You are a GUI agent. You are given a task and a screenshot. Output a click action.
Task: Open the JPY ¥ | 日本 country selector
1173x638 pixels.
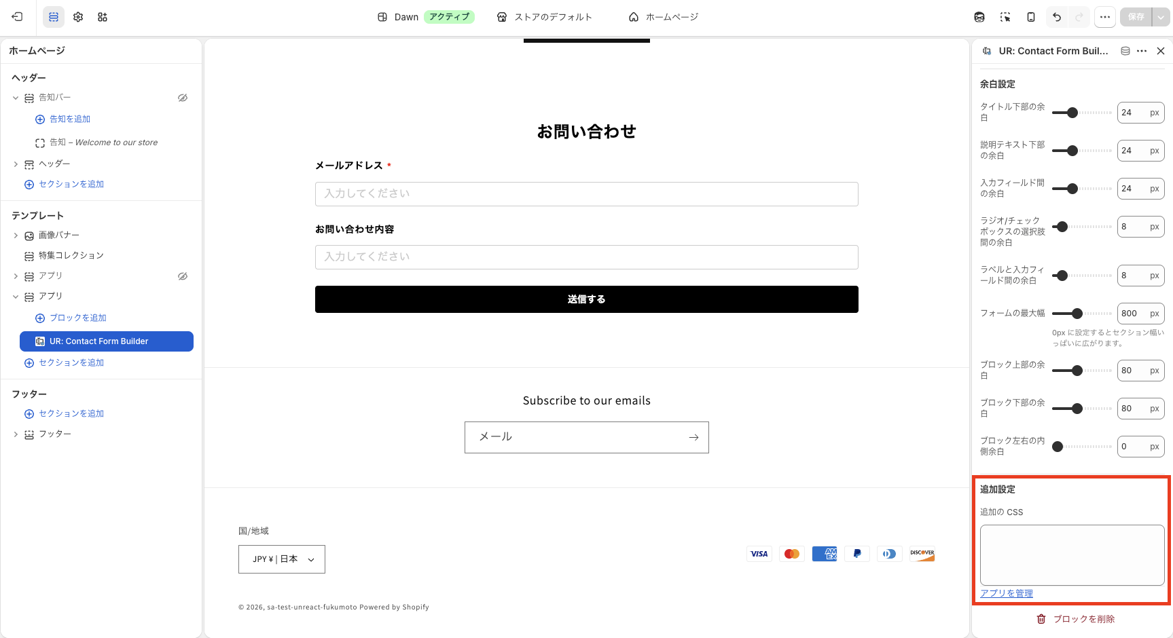pyautogui.click(x=282, y=559)
